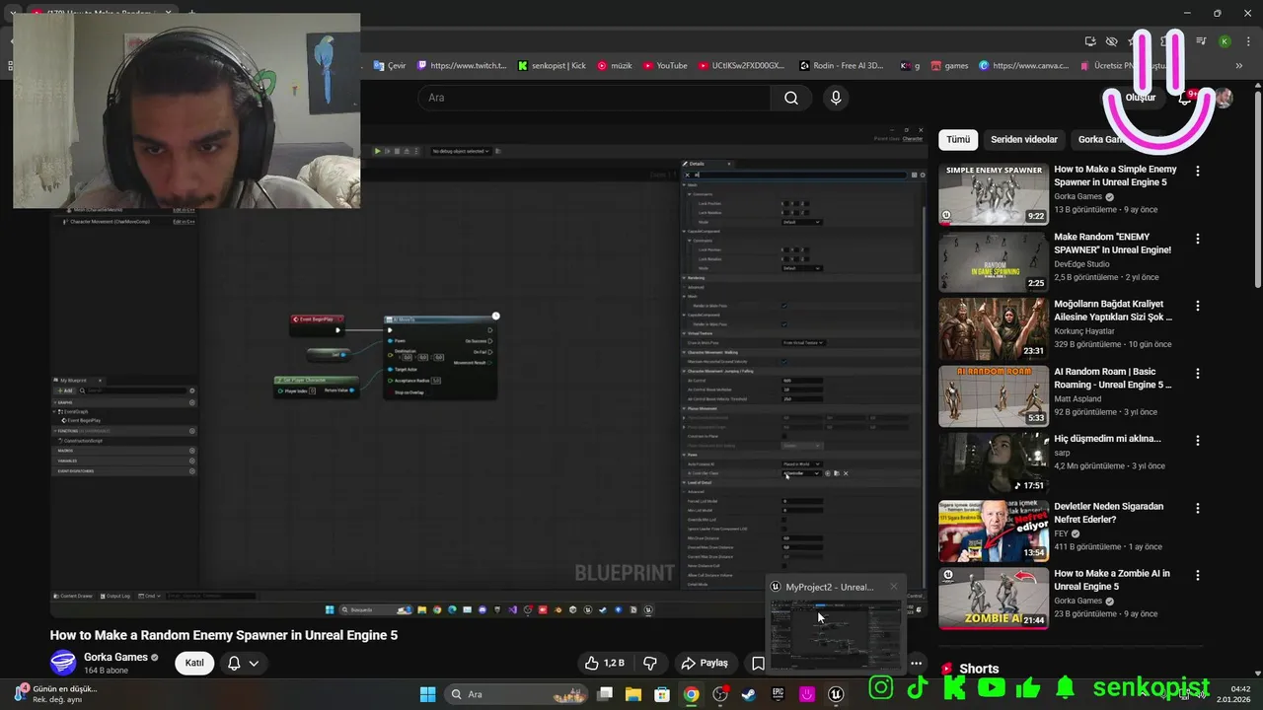Click the YouTube Ara search field
This screenshot has height=710, width=1263.
594,98
